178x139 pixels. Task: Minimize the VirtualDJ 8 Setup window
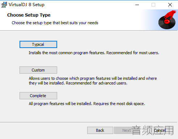click(137, 5)
